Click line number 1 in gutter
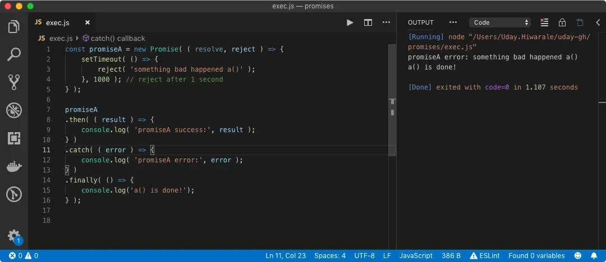 pyautogui.click(x=48, y=49)
